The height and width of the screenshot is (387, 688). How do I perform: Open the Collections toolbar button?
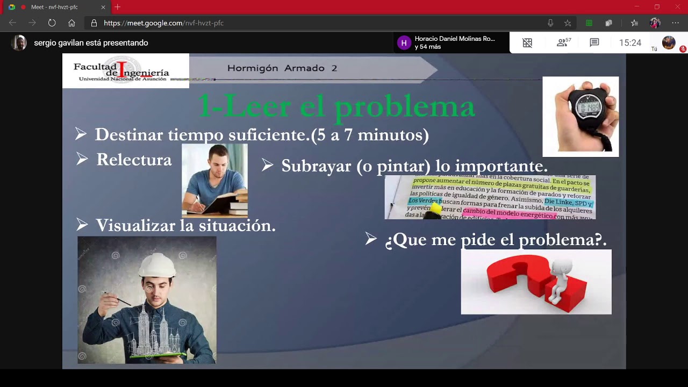609,23
